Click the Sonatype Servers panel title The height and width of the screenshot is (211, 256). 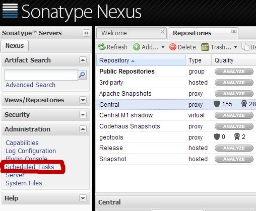point(32,33)
